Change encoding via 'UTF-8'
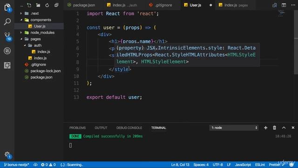 point(217,165)
